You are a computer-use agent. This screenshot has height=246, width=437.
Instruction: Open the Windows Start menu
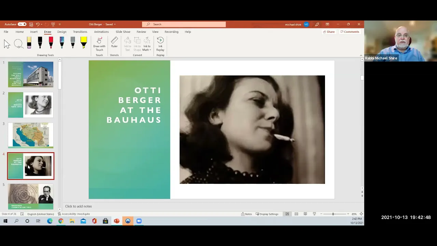(x=5, y=221)
